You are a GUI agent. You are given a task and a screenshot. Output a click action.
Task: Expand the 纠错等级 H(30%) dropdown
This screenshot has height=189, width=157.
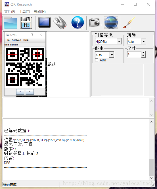click(119, 41)
